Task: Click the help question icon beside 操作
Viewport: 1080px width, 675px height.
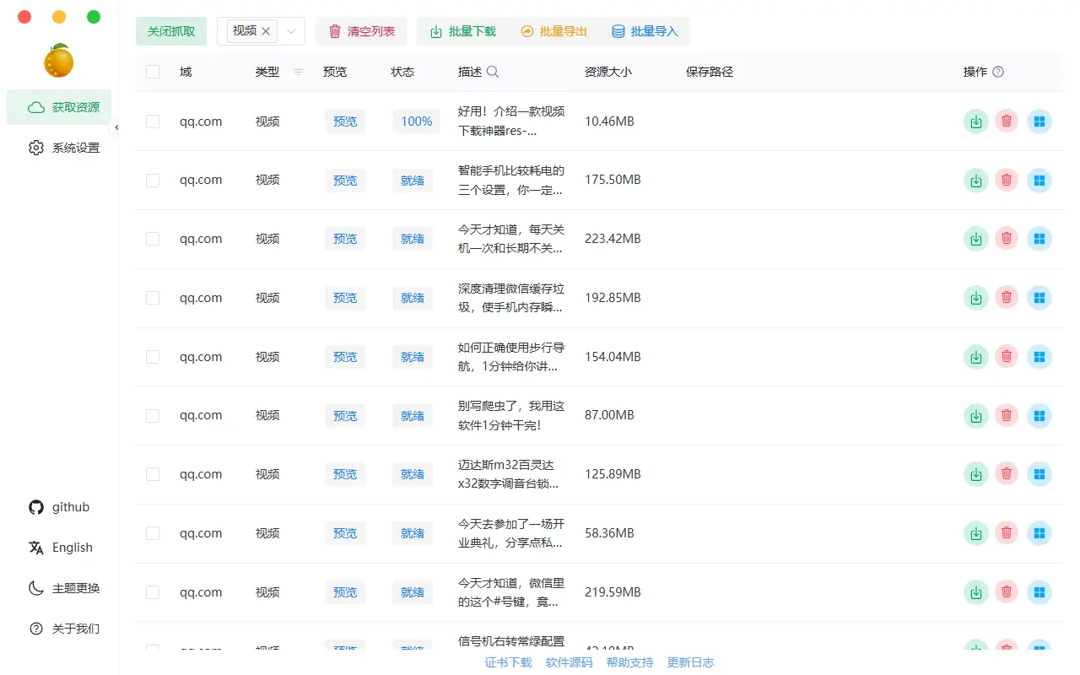Action: tap(998, 72)
